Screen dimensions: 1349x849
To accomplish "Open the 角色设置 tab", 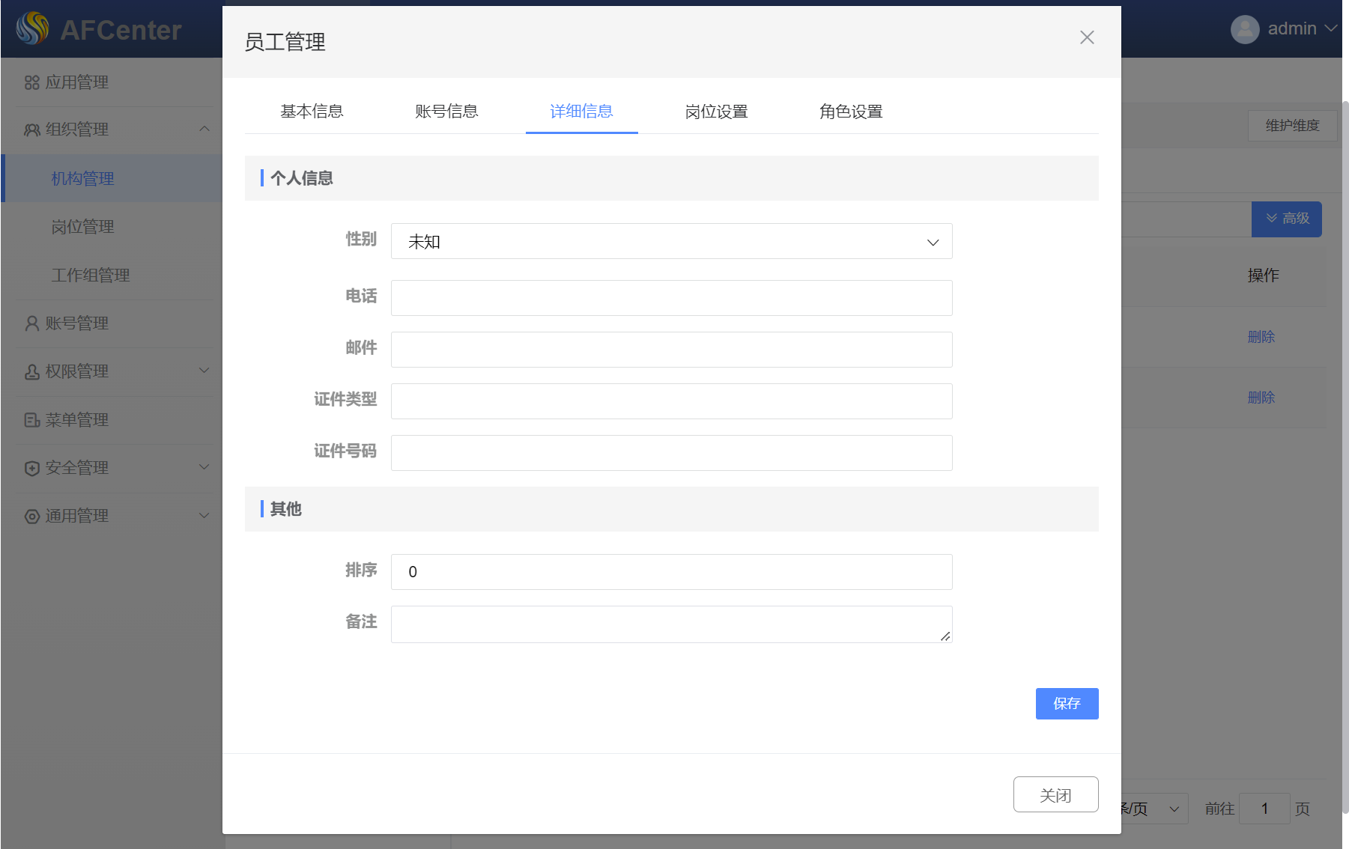I will [851, 112].
